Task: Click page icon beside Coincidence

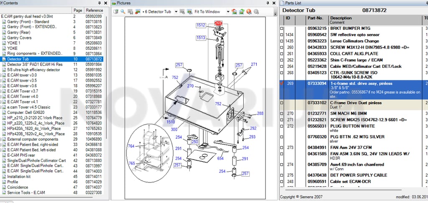Action: 4,187
